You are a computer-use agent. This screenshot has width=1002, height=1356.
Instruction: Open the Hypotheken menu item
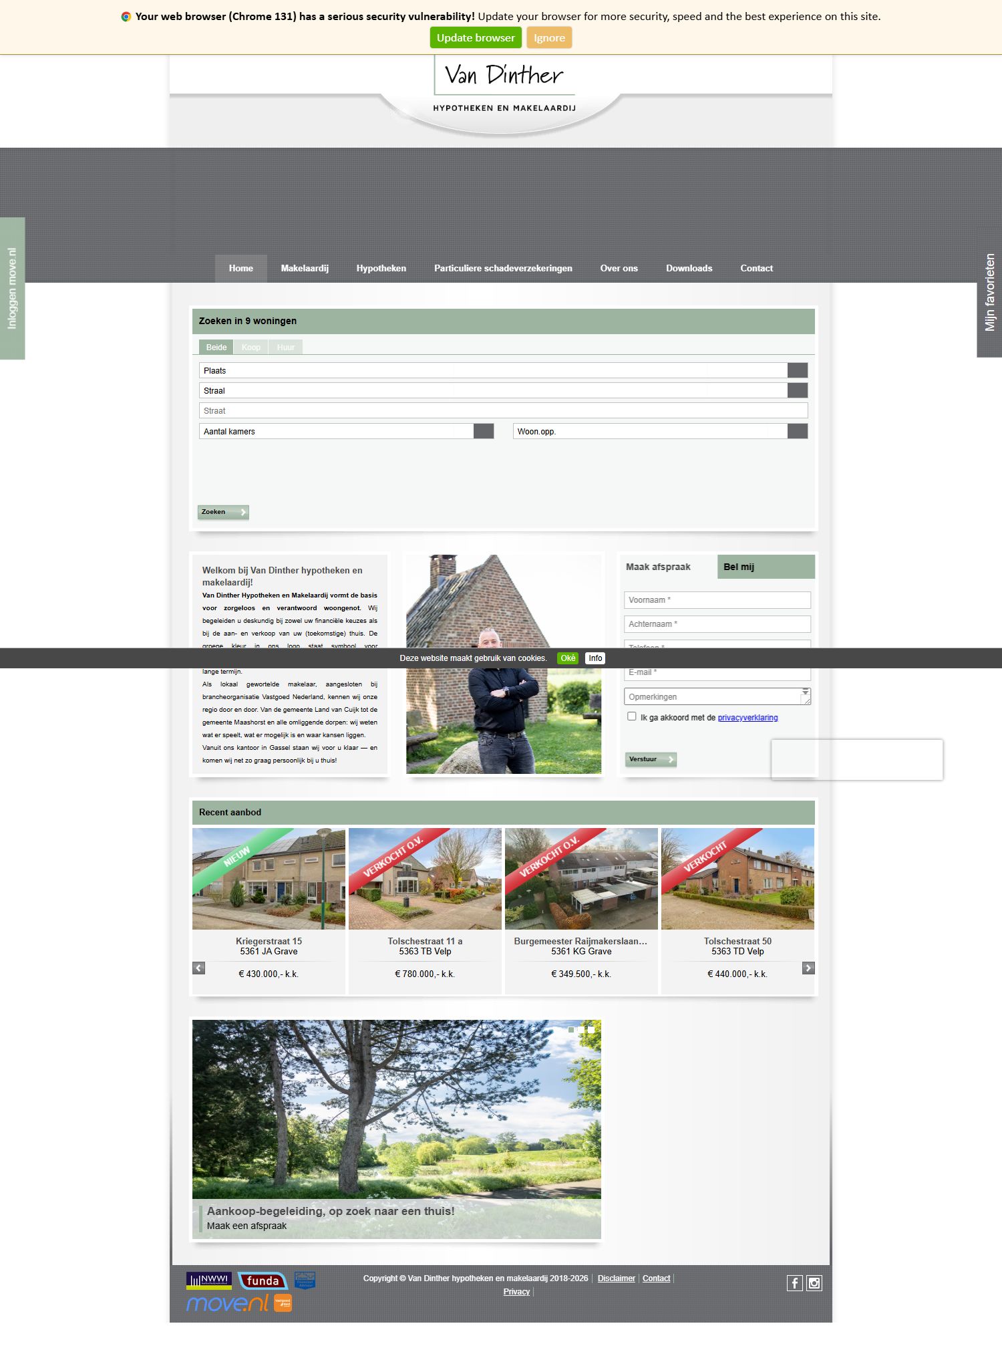[381, 268]
